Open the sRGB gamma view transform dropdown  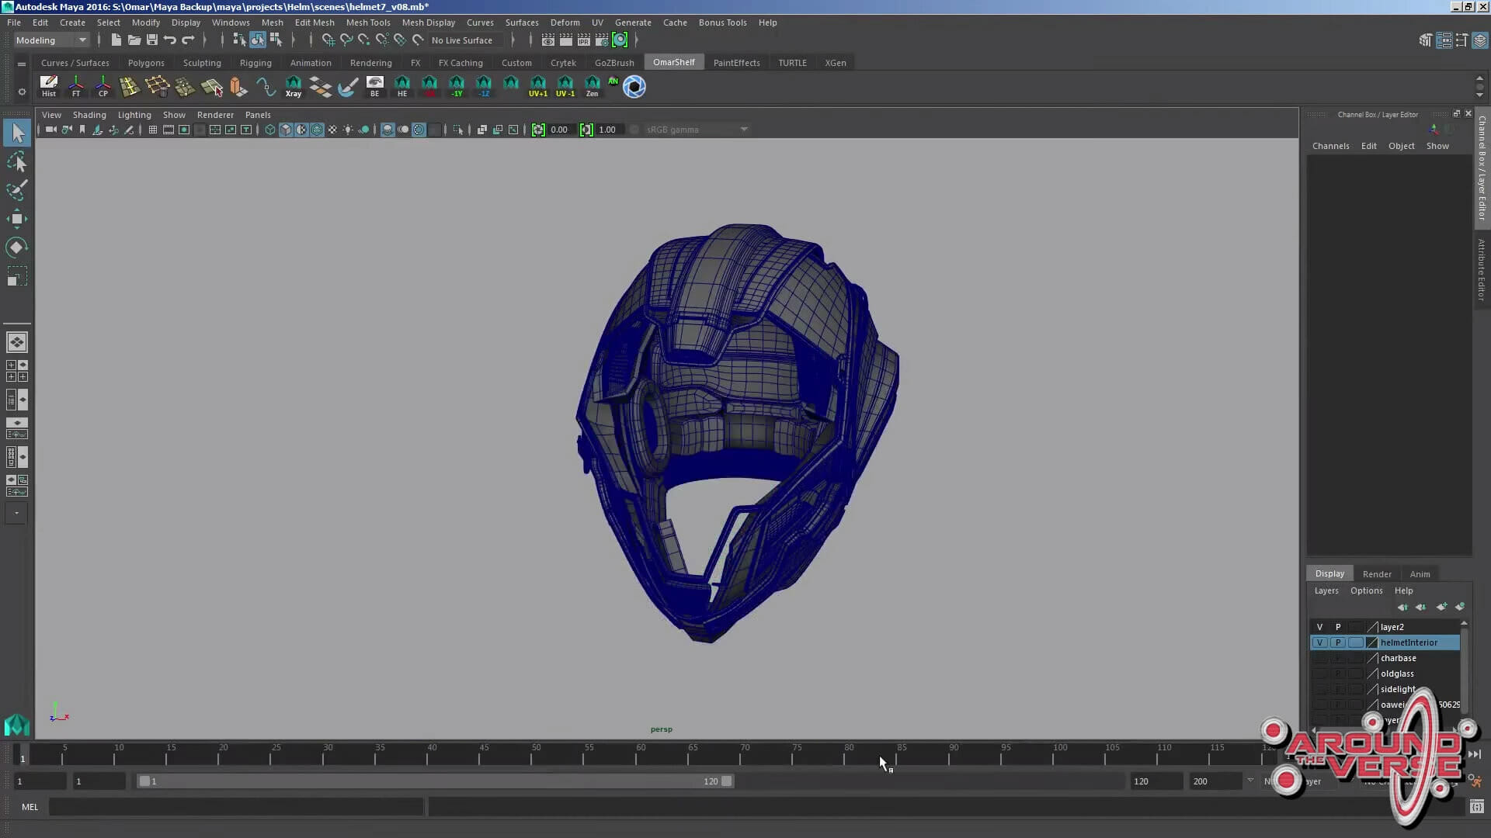[697, 130]
